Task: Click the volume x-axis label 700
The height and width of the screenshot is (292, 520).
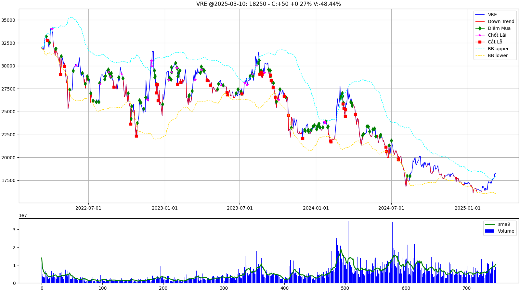Action: (x=466, y=288)
